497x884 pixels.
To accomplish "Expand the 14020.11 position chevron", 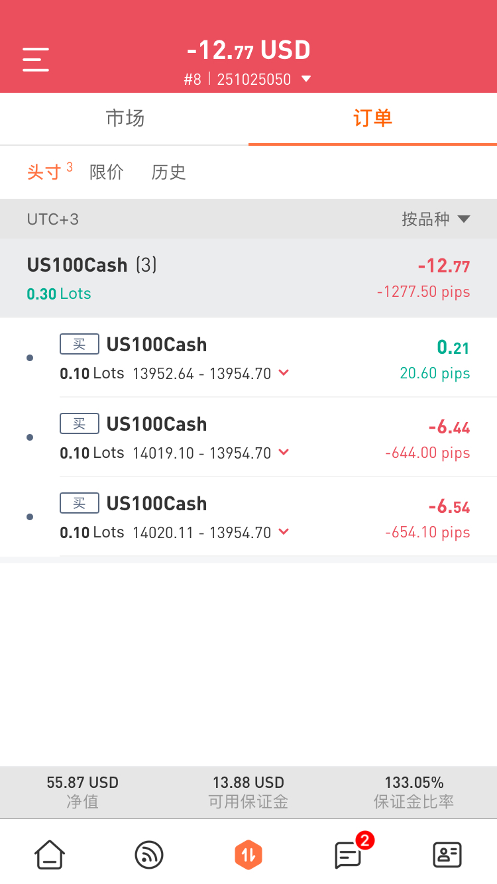I will (284, 532).
